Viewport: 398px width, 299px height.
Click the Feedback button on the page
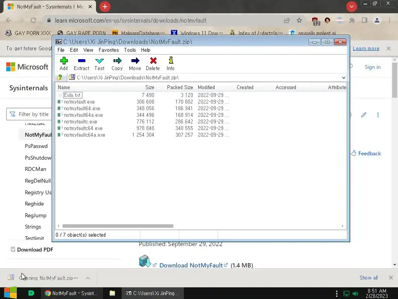[x=366, y=153]
